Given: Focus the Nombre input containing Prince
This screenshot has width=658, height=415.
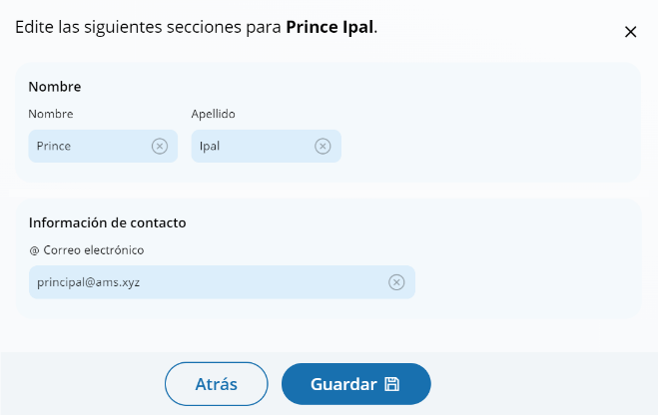Looking at the screenshot, I should pos(90,146).
